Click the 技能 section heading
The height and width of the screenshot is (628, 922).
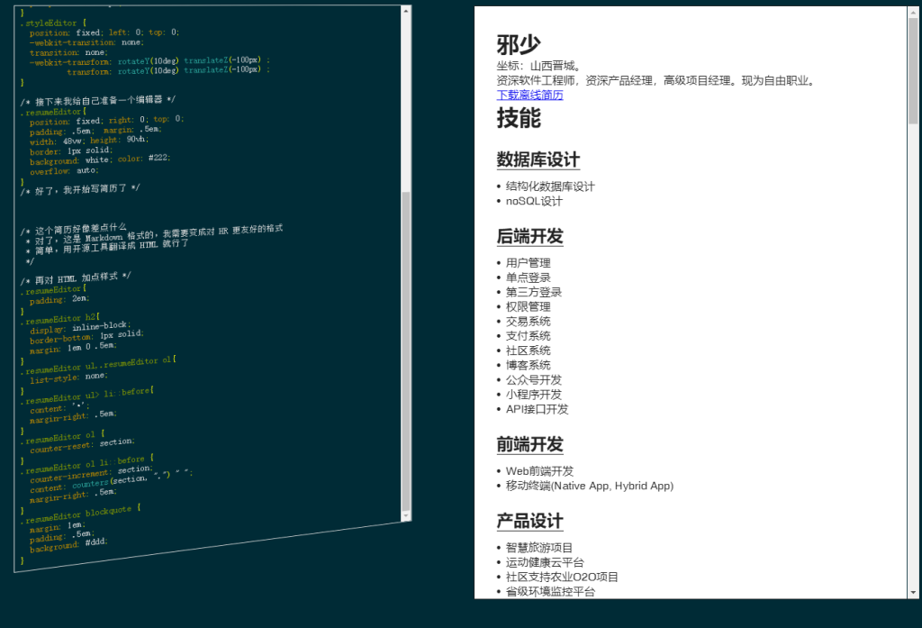(x=519, y=118)
